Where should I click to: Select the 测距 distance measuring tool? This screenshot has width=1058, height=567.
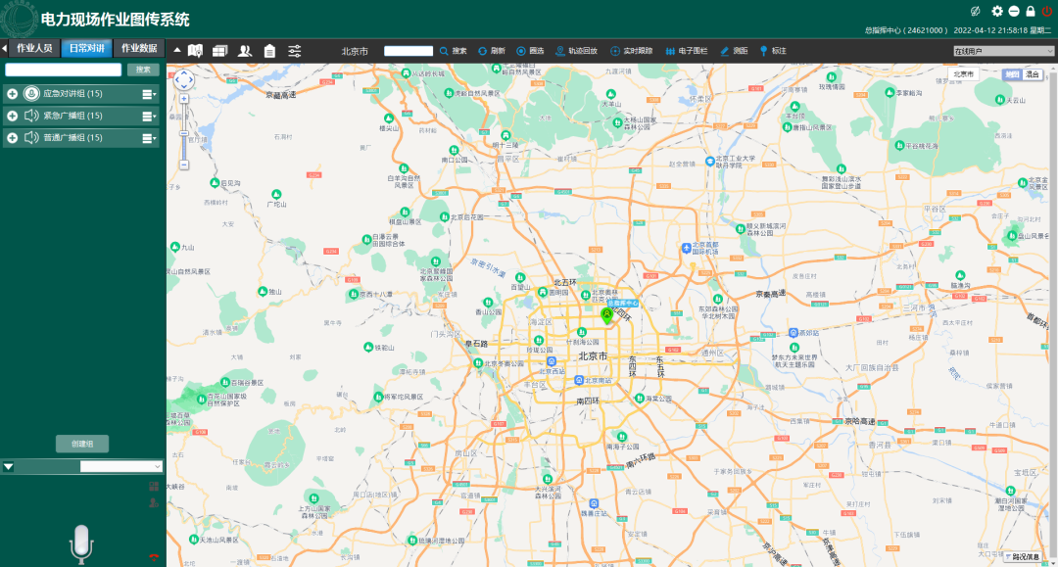pos(734,51)
